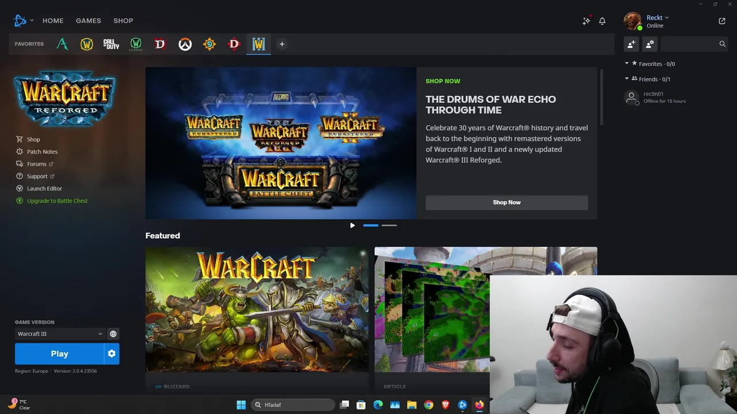This screenshot has width=737, height=414.
Task: Click the main content vertical scrollbar
Action: 602,97
